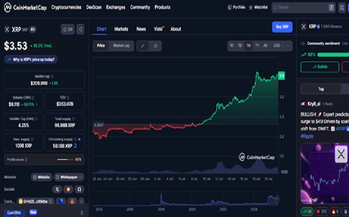Click the blue shield wallet icon in the Contracts row

[61, 201]
